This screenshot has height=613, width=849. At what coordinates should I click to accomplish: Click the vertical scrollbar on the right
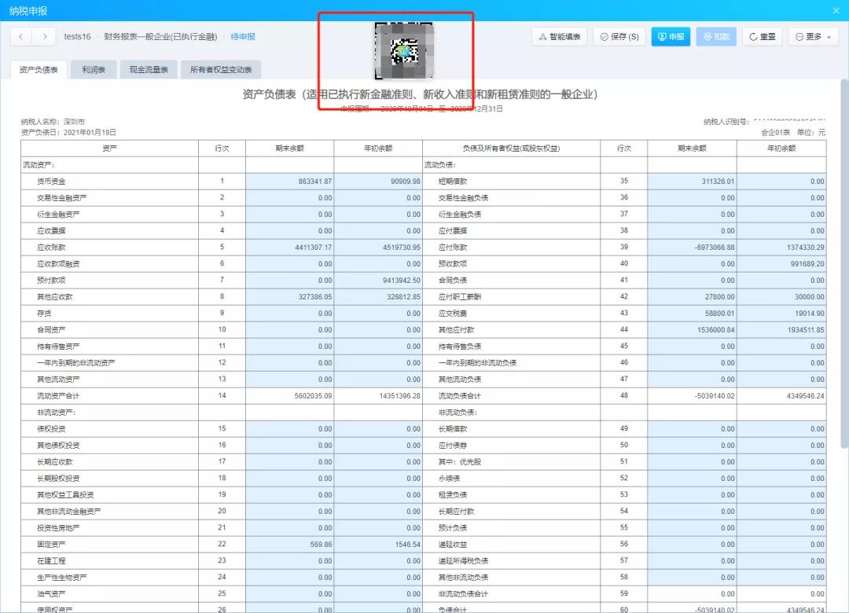click(844, 236)
